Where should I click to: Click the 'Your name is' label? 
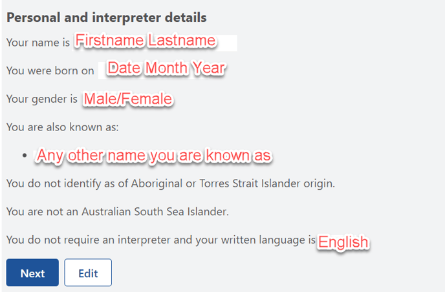click(38, 43)
